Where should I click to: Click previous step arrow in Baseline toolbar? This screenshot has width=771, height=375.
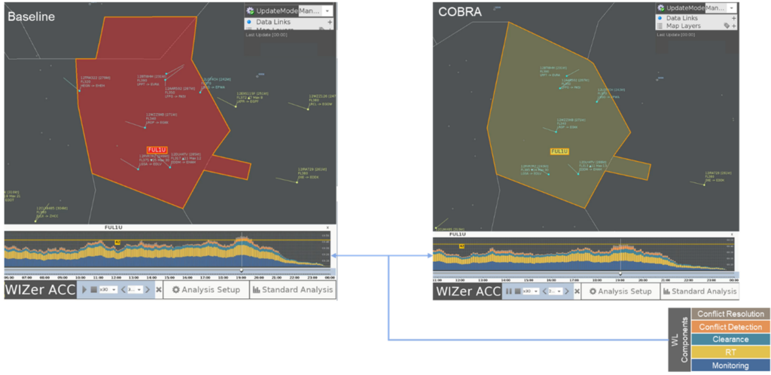pos(123,289)
